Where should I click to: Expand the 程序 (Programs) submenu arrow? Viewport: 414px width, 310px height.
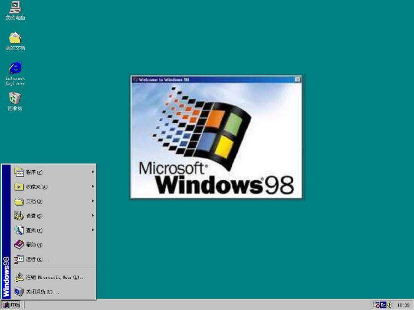(93, 172)
